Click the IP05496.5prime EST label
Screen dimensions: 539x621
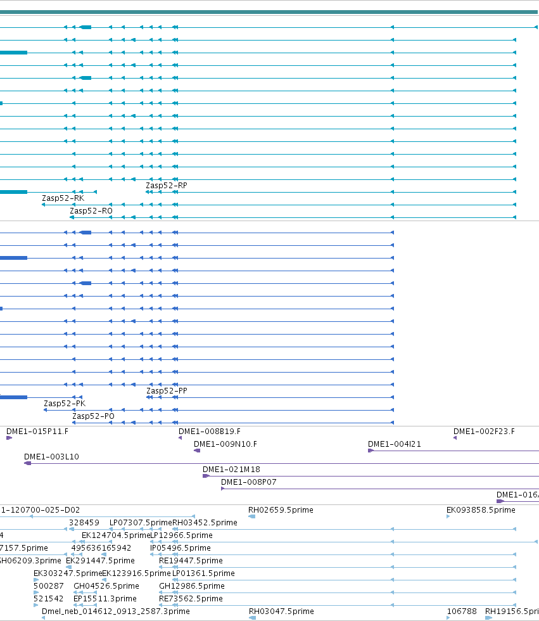click(x=180, y=547)
